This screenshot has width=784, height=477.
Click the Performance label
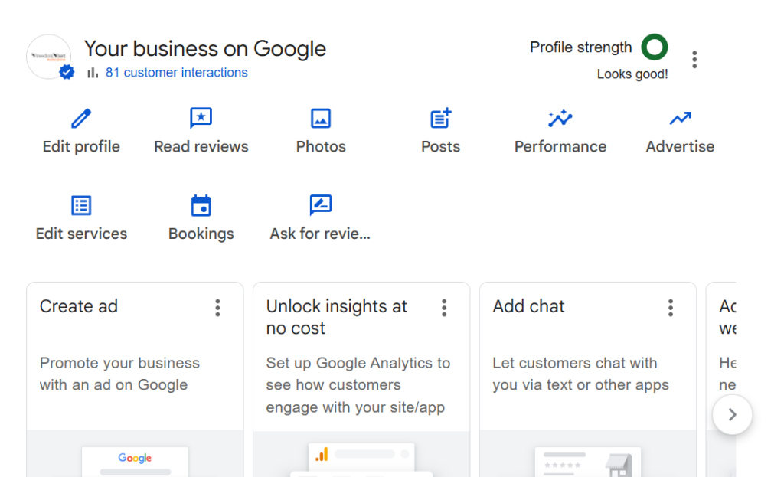[x=560, y=146]
